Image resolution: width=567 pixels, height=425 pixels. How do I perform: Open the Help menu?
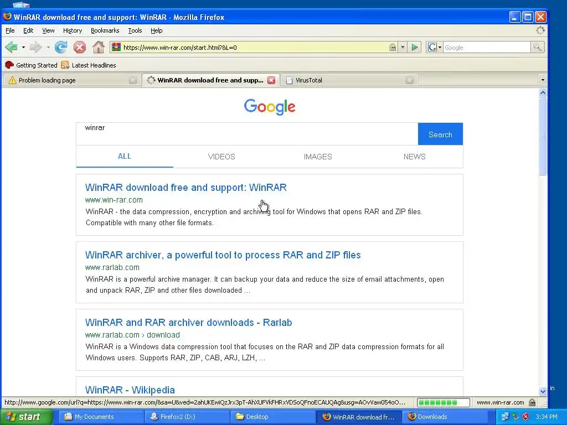(x=156, y=30)
